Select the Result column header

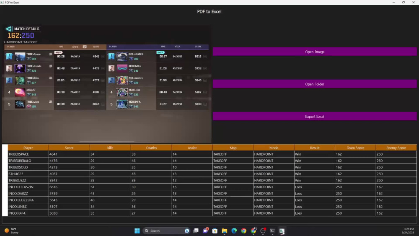point(315,148)
